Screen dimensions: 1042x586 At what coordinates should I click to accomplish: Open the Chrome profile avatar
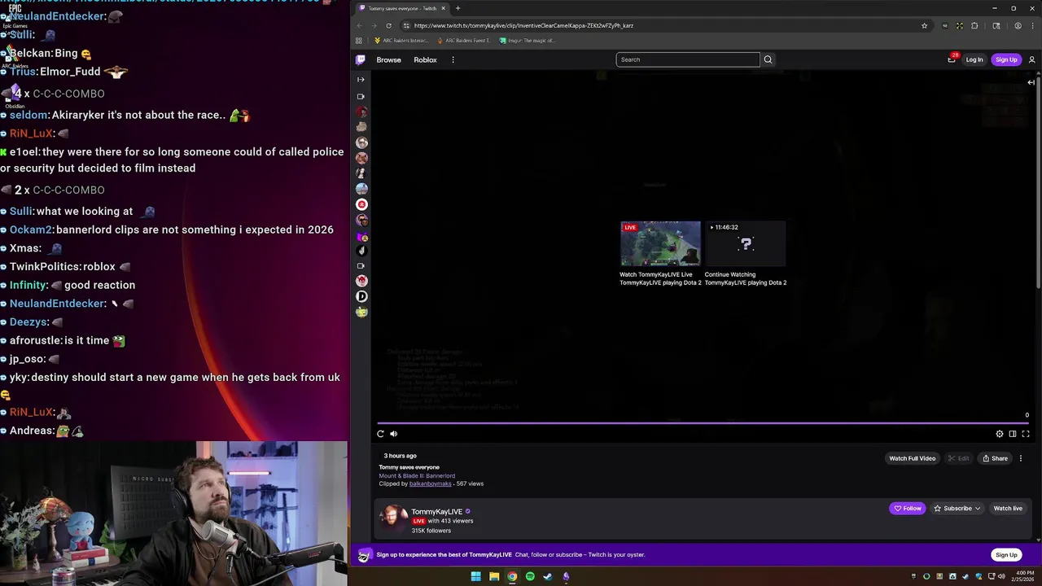[1018, 25]
